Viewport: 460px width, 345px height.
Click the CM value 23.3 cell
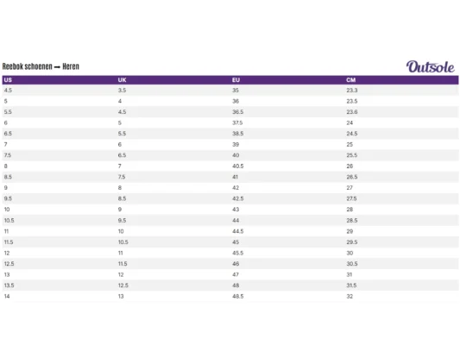click(x=352, y=91)
